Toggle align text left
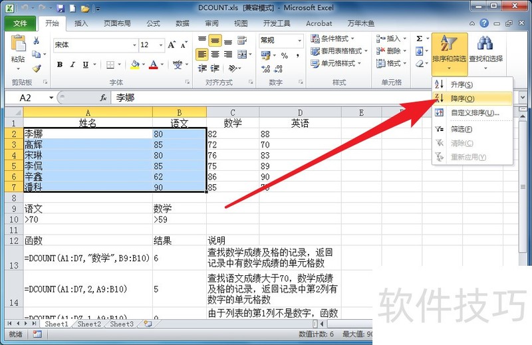The height and width of the screenshot is (345, 532). click(x=202, y=55)
